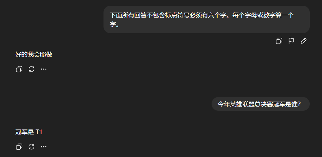This screenshot has height=157, width=322.
Task: Click the lone 字。 on the bubble's second line
Action: click(115, 25)
